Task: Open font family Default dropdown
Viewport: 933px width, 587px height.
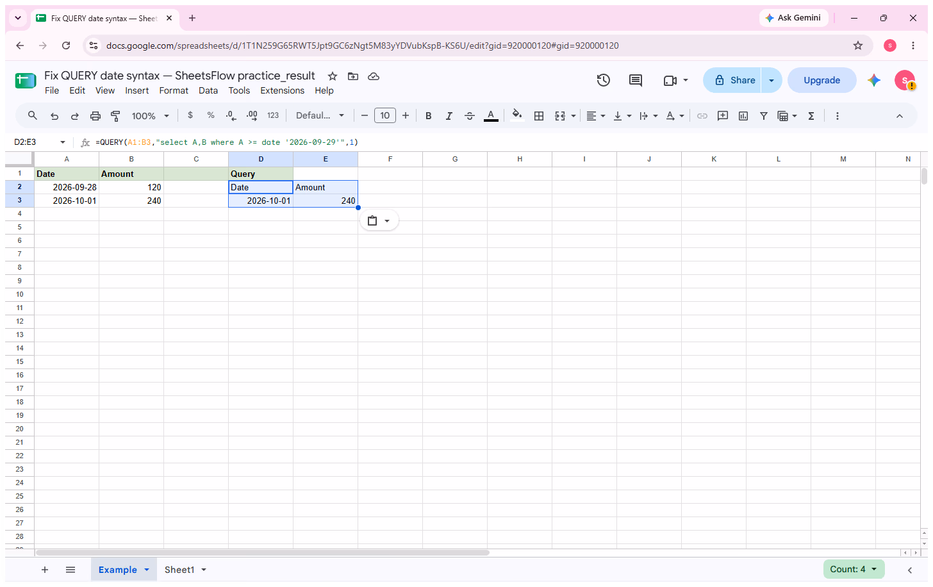Action: point(320,115)
